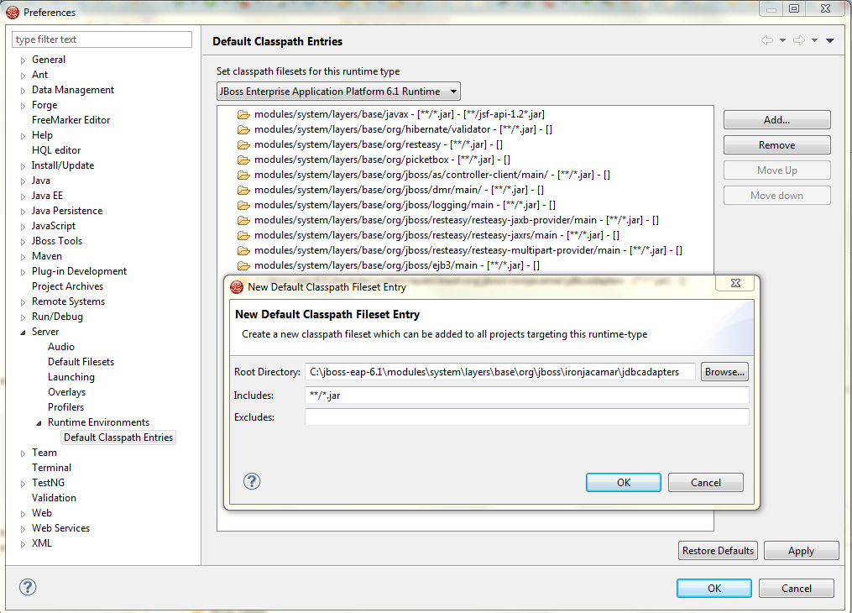
Task: Click JBoss icon in fileset dialog title bar
Action: [237, 287]
